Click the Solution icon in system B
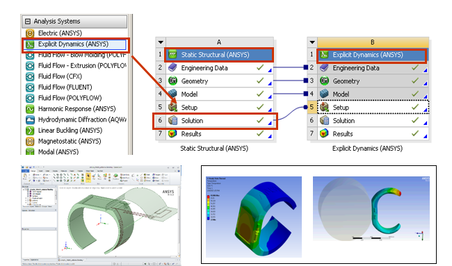The width and height of the screenshot is (452, 266). click(324, 120)
